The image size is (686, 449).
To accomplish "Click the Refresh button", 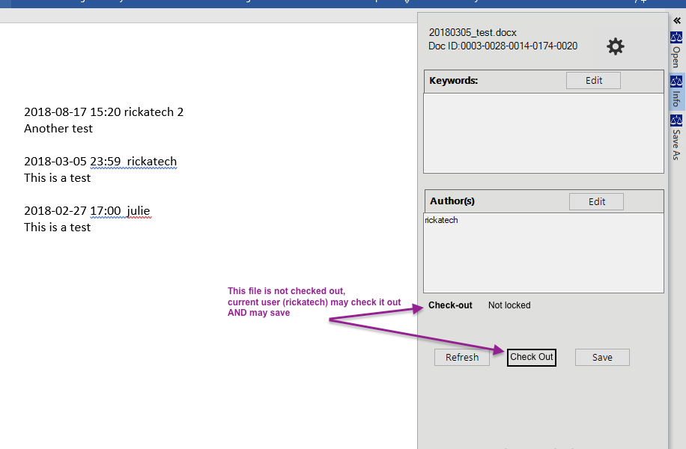I will pos(462,357).
